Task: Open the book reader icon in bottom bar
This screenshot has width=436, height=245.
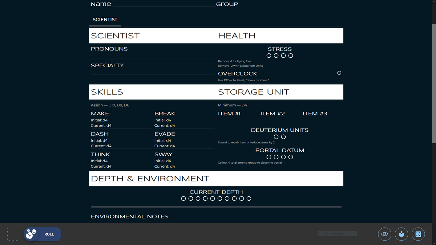Action: (401, 234)
